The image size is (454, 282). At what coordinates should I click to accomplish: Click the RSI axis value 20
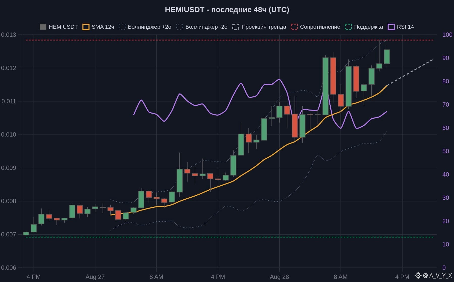(x=446, y=221)
